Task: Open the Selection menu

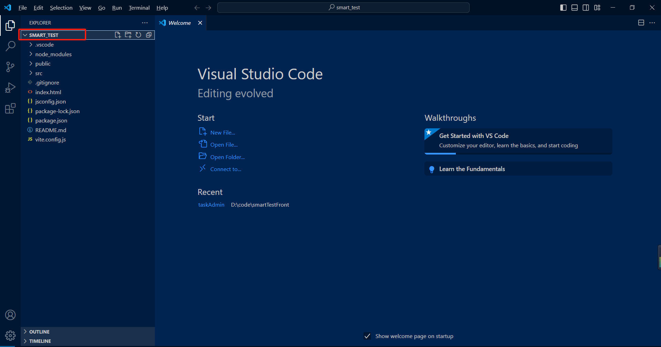Action: (61, 8)
